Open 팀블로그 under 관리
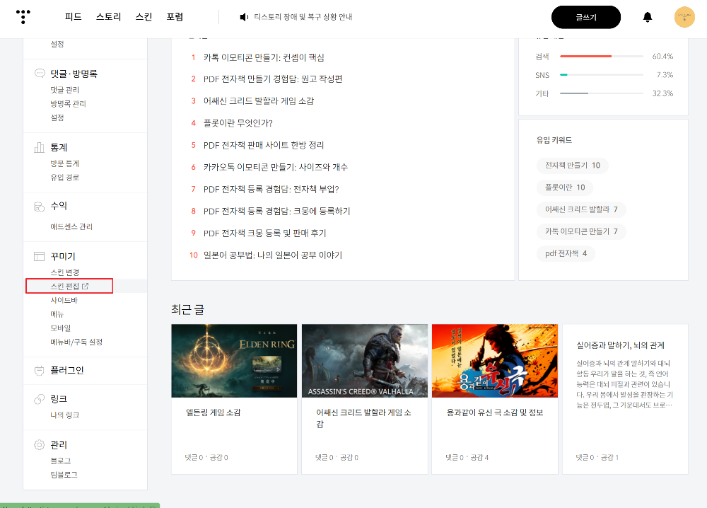 [64, 475]
